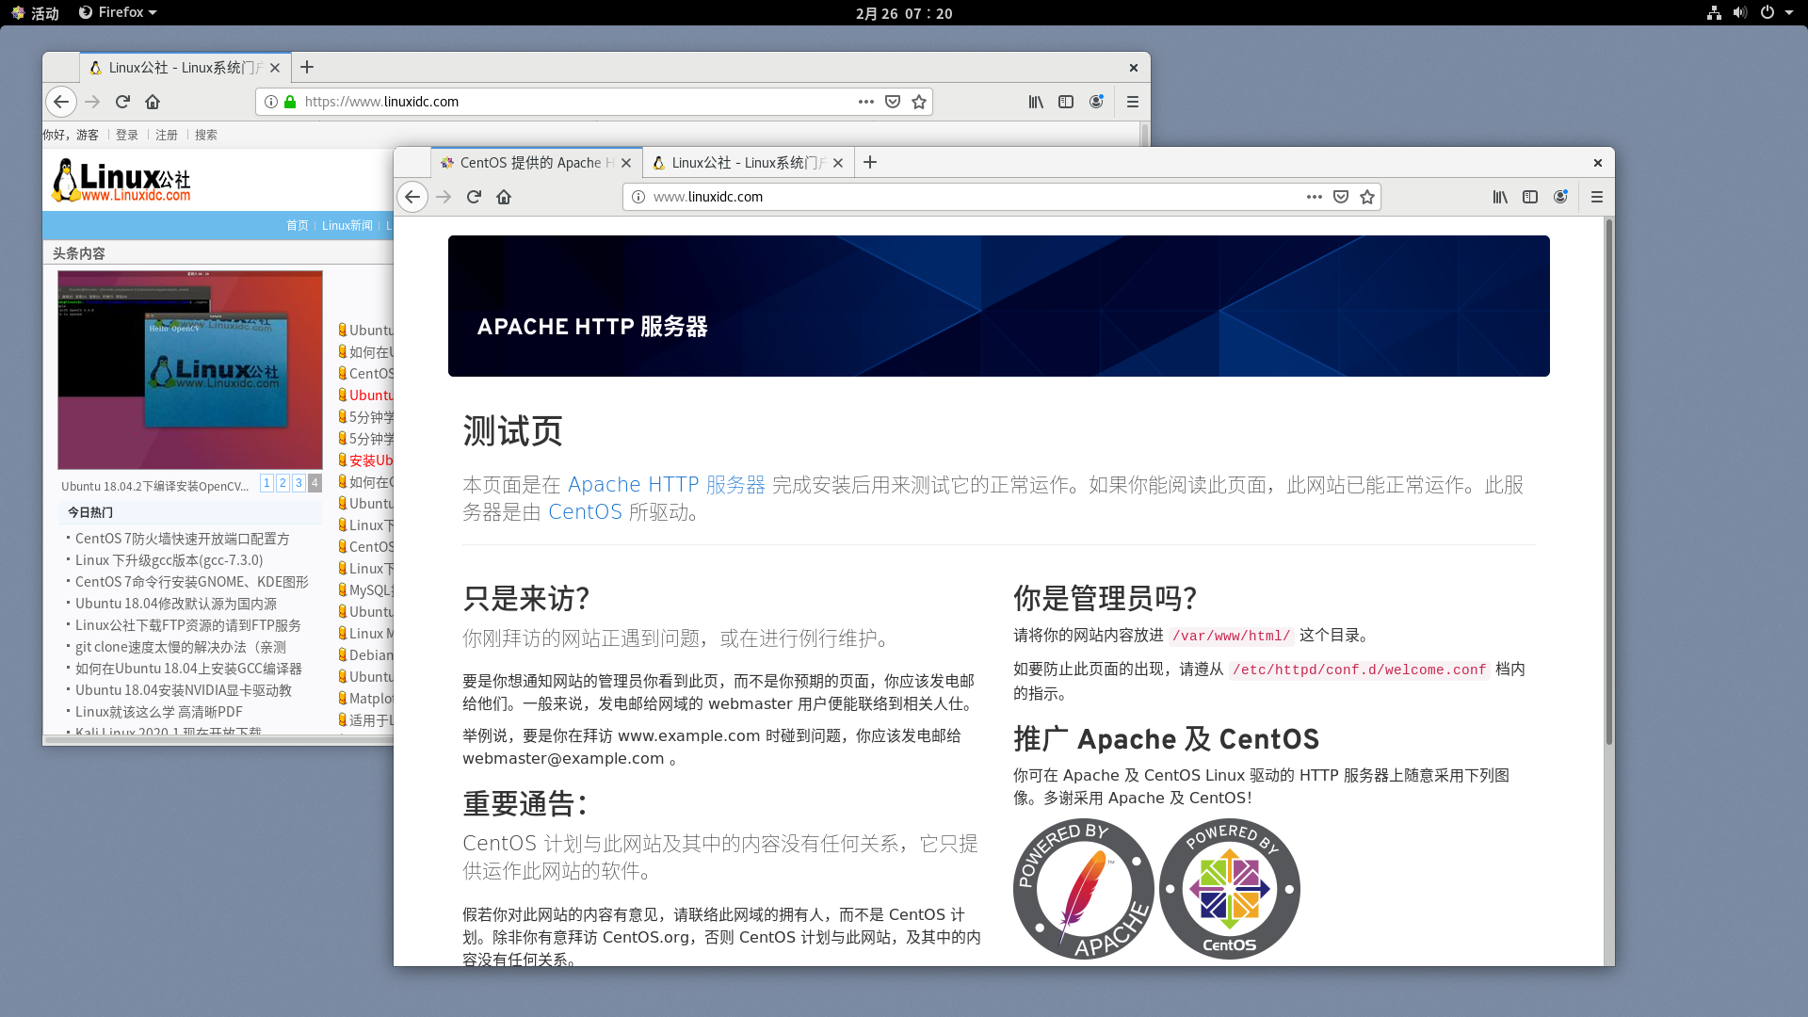This screenshot has height=1017, width=1808.
Task: Open the Firefox account icon in the front window
Action: [1560, 197]
